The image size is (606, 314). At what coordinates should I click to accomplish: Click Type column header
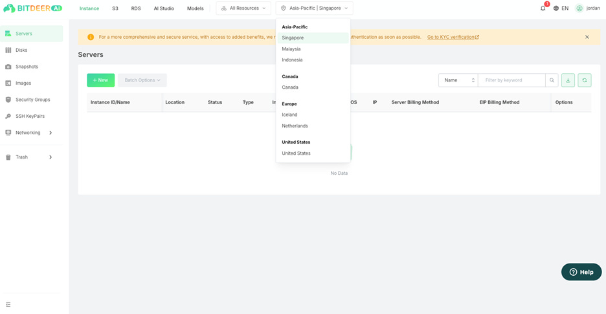pos(248,102)
